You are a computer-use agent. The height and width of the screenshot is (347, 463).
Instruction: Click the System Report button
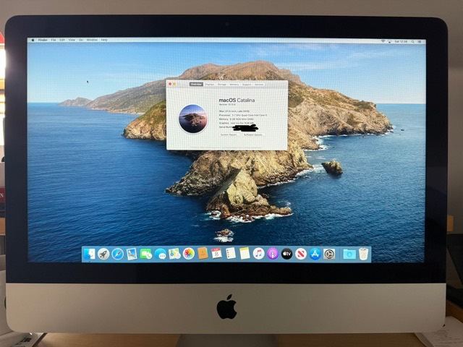coord(229,134)
